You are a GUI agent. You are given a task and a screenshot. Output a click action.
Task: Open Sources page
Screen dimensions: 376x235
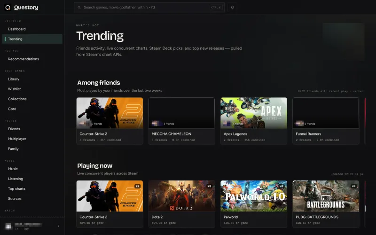pyautogui.click(x=32, y=198)
